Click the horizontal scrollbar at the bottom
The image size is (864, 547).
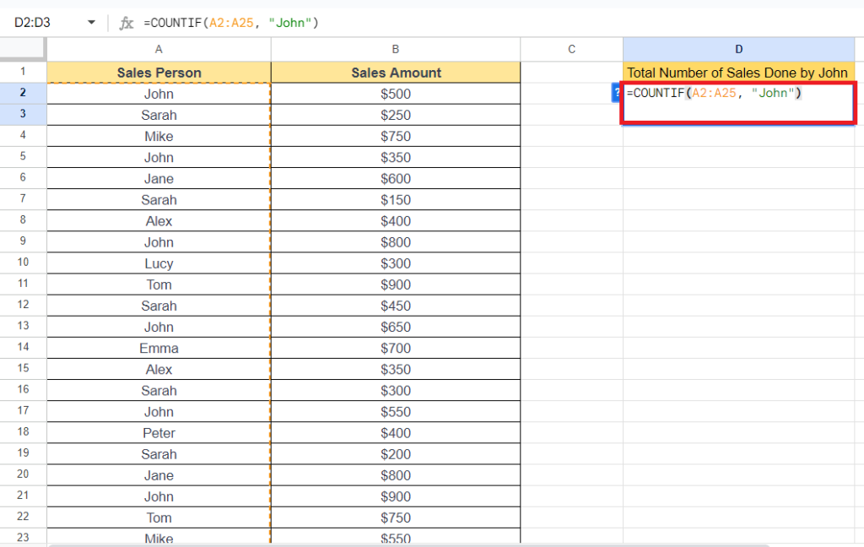coord(422,544)
